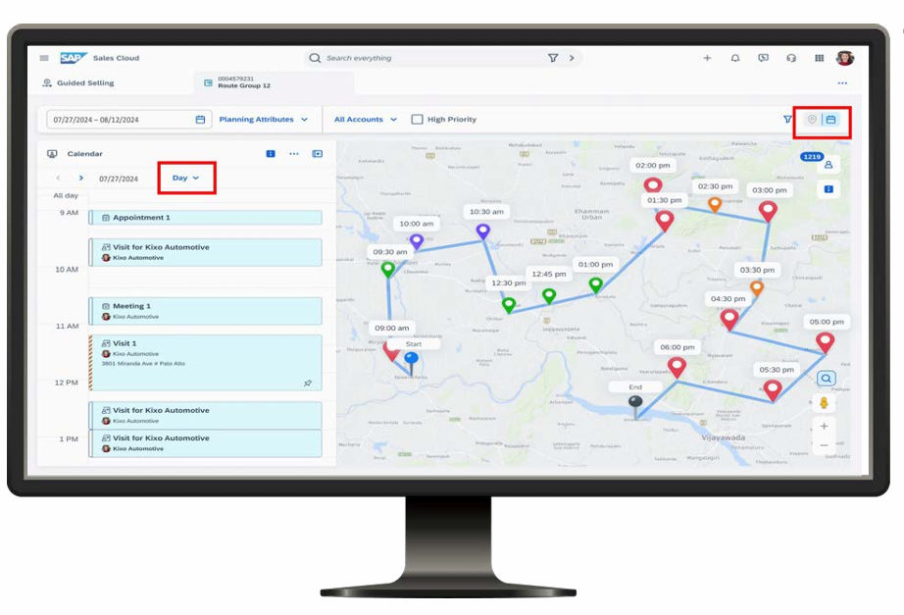The height and width of the screenshot is (615, 904).
Task: Click the plus create icon in header
Action: (707, 58)
